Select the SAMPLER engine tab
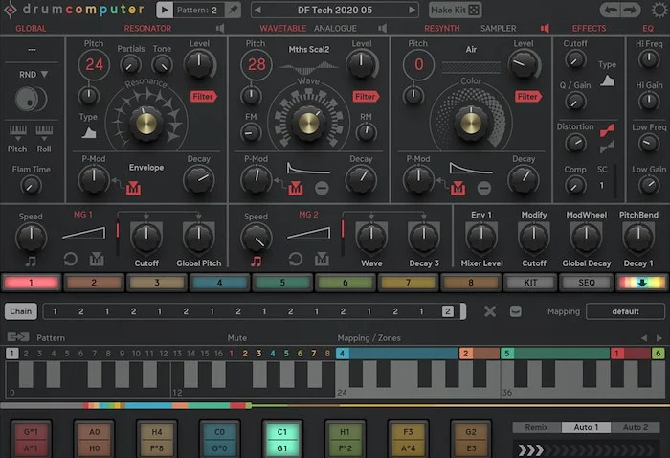Image resolution: width=670 pixels, height=458 pixels. click(499, 28)
